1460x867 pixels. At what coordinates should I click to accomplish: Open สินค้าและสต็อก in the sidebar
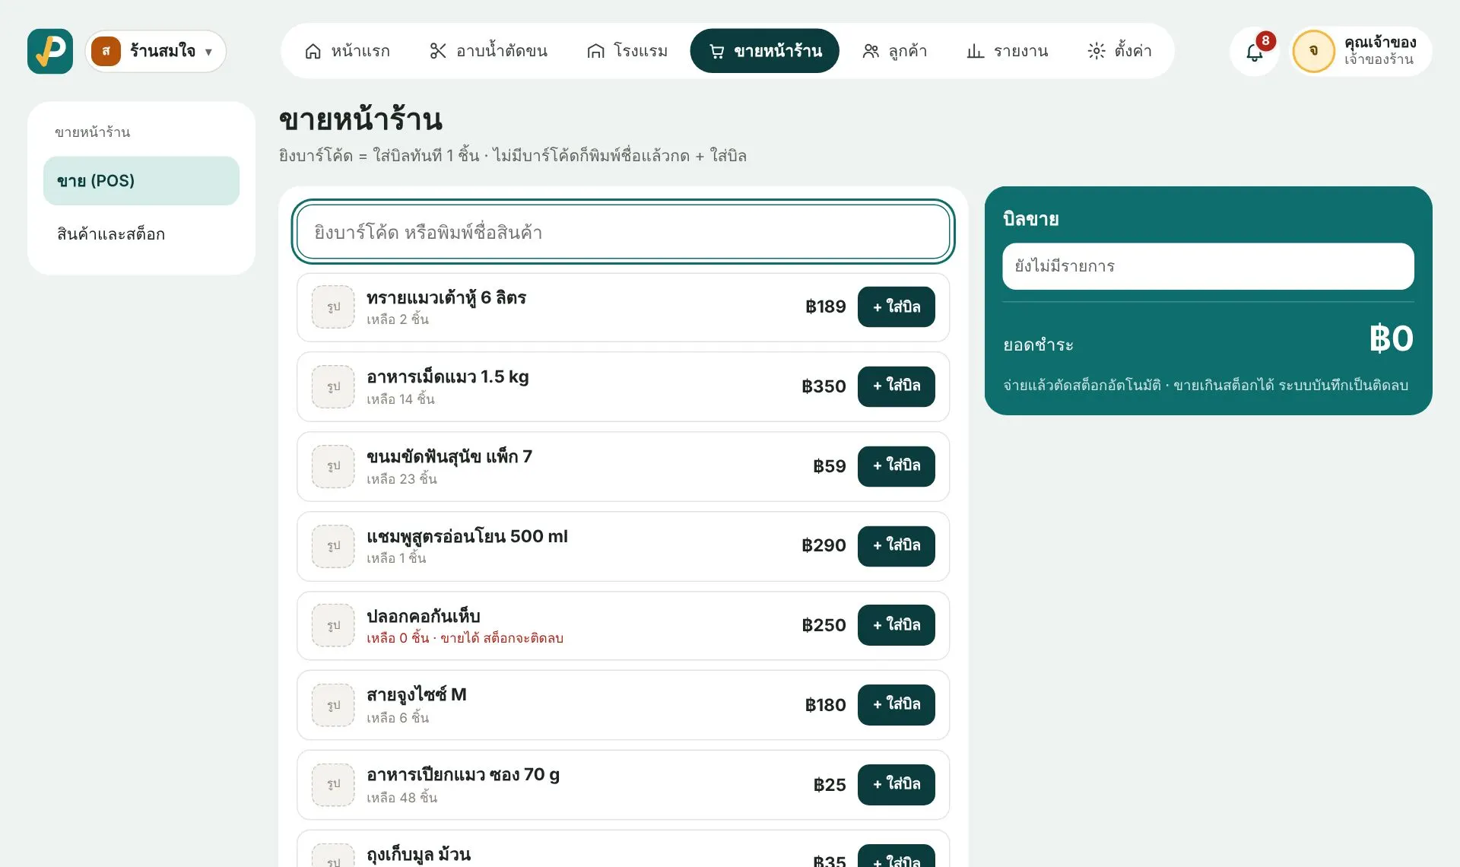141,234
